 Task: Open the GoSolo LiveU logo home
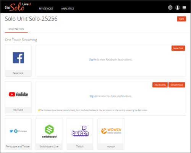18,7
